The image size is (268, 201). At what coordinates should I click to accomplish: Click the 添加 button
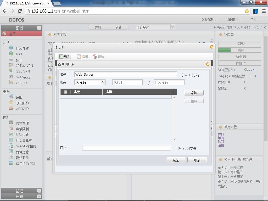click(194, 93)
